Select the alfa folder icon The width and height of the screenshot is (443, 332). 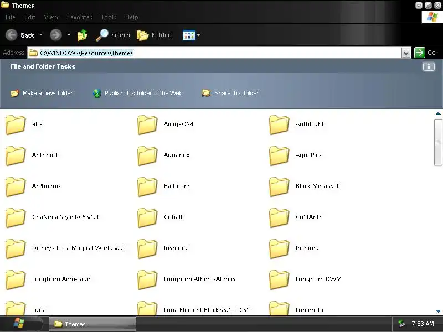[x=16, y=124]
